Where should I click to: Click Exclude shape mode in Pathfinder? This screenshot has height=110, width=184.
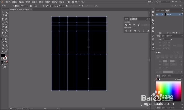pyautogui.click(x=139, y=25)
